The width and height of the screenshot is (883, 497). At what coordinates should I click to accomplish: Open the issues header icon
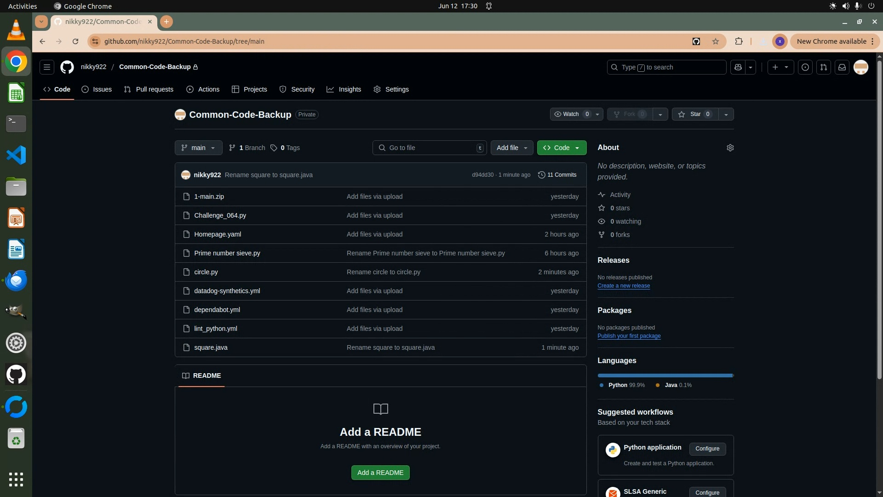click(x=805, y=67)
